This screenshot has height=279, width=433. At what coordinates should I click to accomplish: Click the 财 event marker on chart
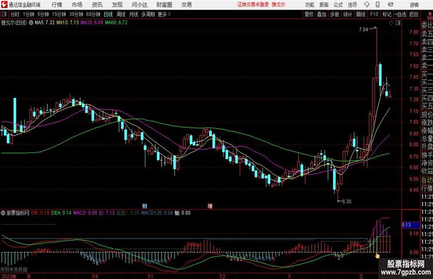(144, 206)
